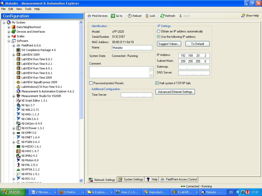Select the IVI Compliance Package icon
Viewport: 262px width, 196px height.
(x=18, y=50)
